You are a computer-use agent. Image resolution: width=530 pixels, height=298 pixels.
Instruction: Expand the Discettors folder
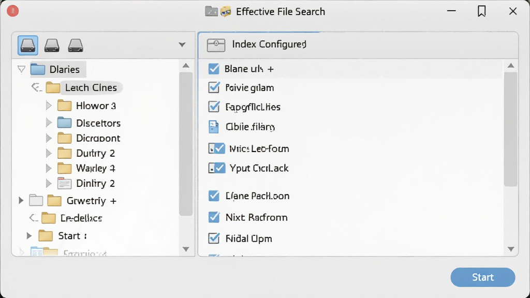pos(49,123)
